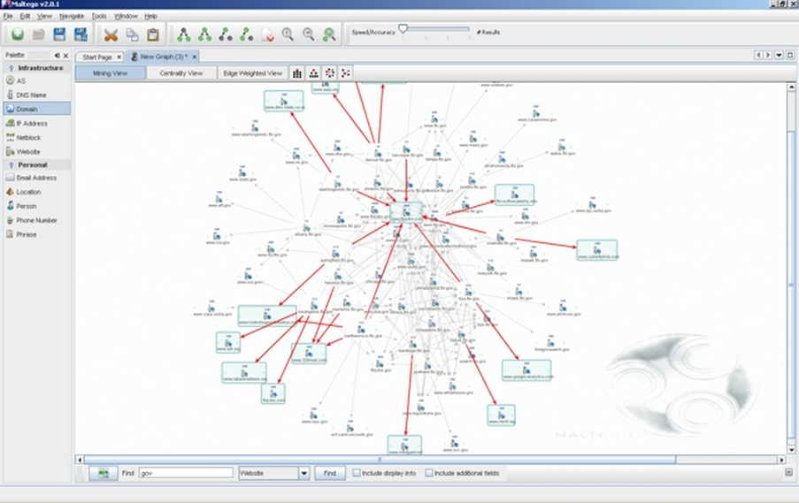Click the Paste clipboard icon
This screenshot has height=503, width=799.
153,34
